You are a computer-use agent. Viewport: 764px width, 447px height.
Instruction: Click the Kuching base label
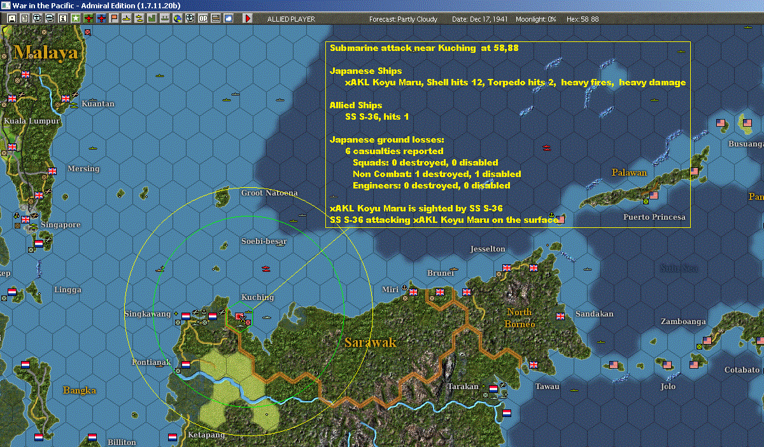pyautogui.click(x=257, y=297)
